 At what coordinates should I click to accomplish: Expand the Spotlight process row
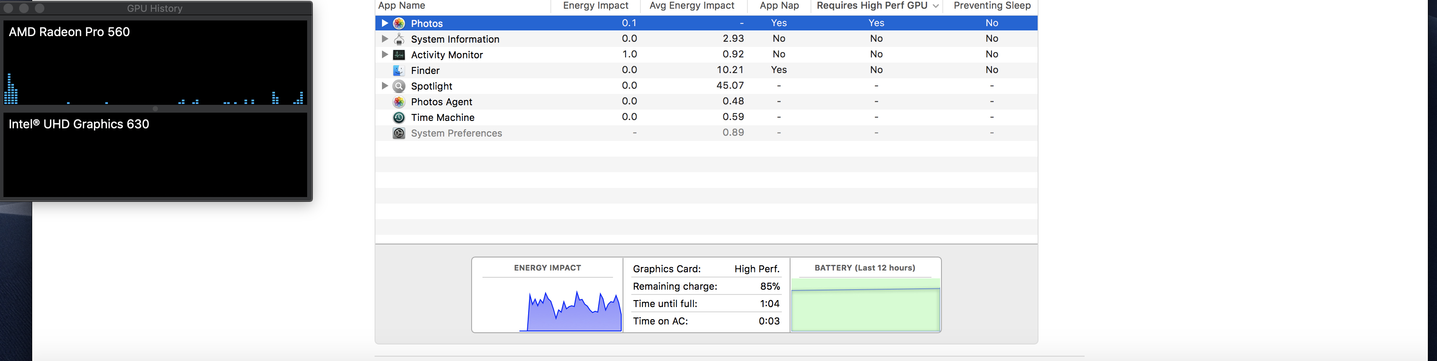[x=384, y=85]
